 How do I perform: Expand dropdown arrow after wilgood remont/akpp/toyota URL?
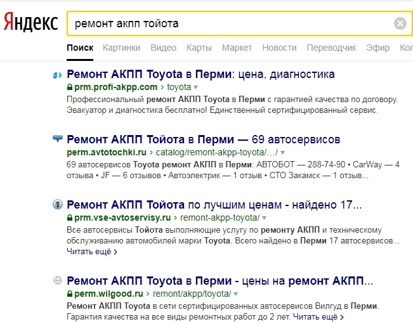tap(235, 294)
